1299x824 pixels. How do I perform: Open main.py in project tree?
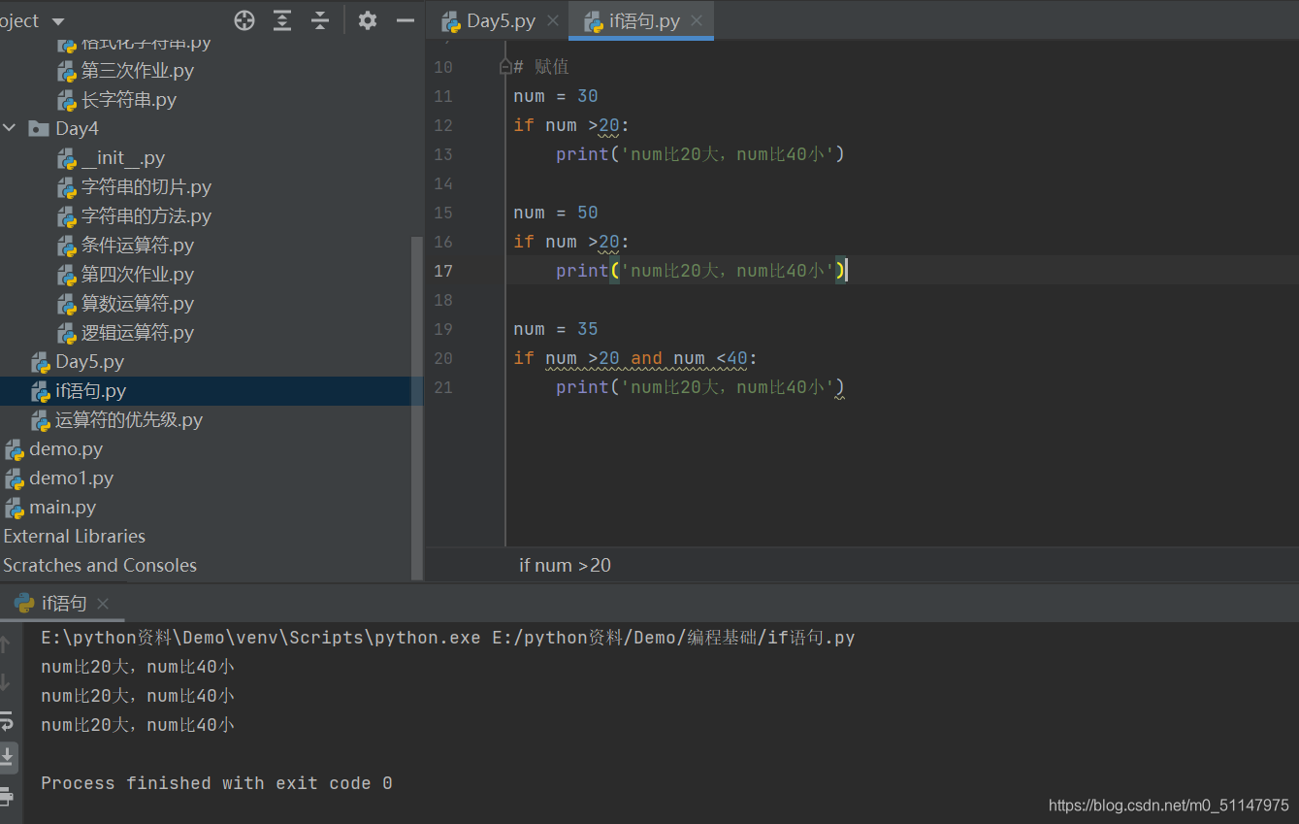[62, 508]
